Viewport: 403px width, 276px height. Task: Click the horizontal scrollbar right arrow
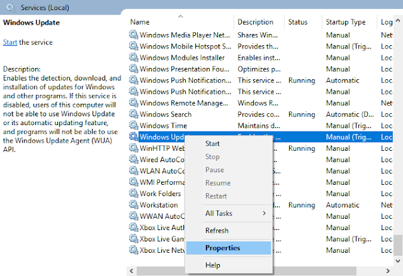(388, 271)
